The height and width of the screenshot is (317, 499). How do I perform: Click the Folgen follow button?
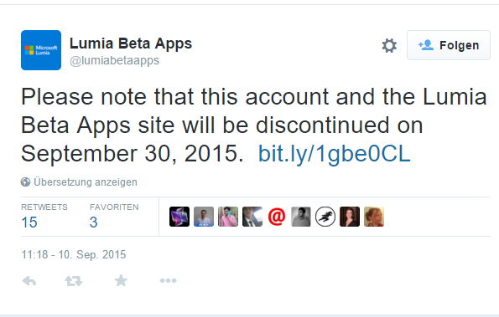point(449,45)
